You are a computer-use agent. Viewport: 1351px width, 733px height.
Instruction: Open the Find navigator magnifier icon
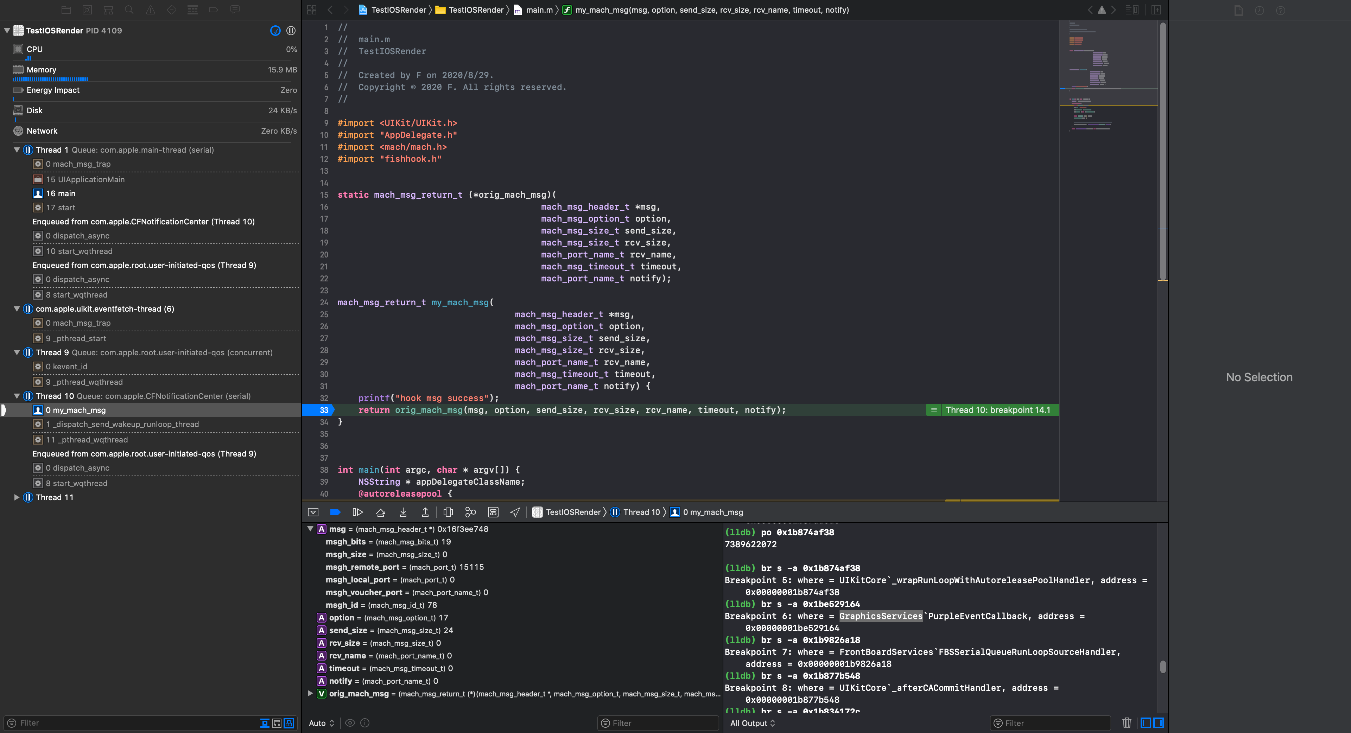point(129,9)
